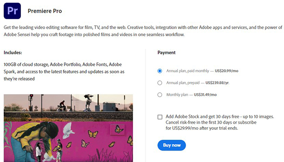Click the Includes: section heading

(x=13, y=53)
